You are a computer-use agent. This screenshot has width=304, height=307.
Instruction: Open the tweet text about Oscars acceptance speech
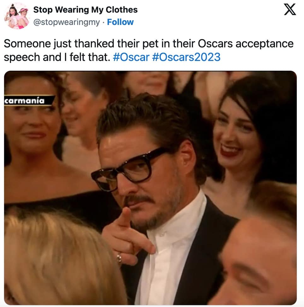click(x=149, y=50)
